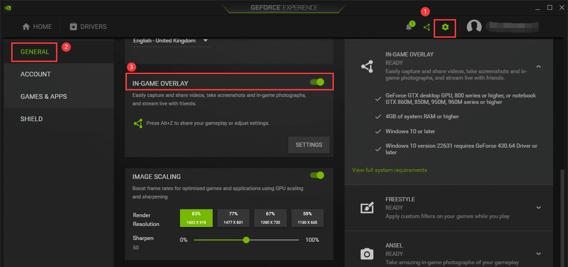The height and width of the screenshot is (267, 568).
Task: Click the 'Windows 10 or later' requirement
Action: click(410, 131)
